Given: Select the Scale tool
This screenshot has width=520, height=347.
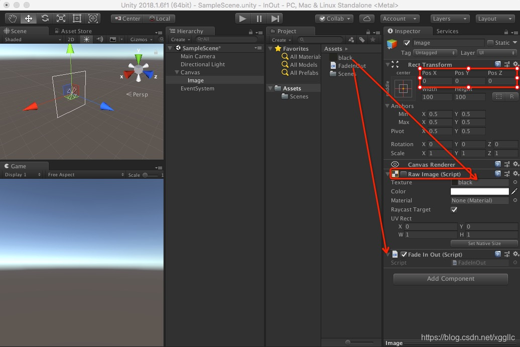Looking at the screenshot, I should tap(61, 18).
